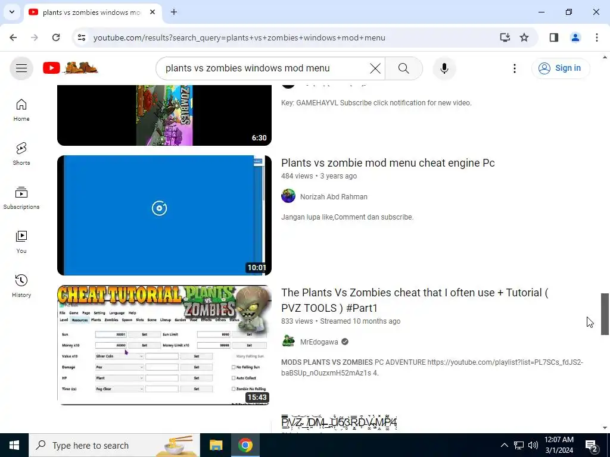View site information icon in address bar
Image resolution: width=610 pixels, height=457 pixels.
82,37
